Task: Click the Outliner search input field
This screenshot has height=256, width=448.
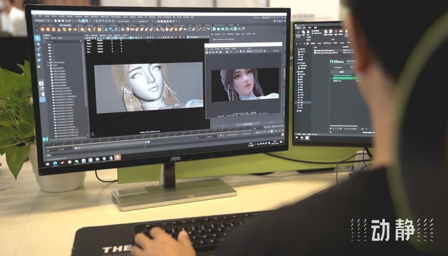Action: [63, 42]
